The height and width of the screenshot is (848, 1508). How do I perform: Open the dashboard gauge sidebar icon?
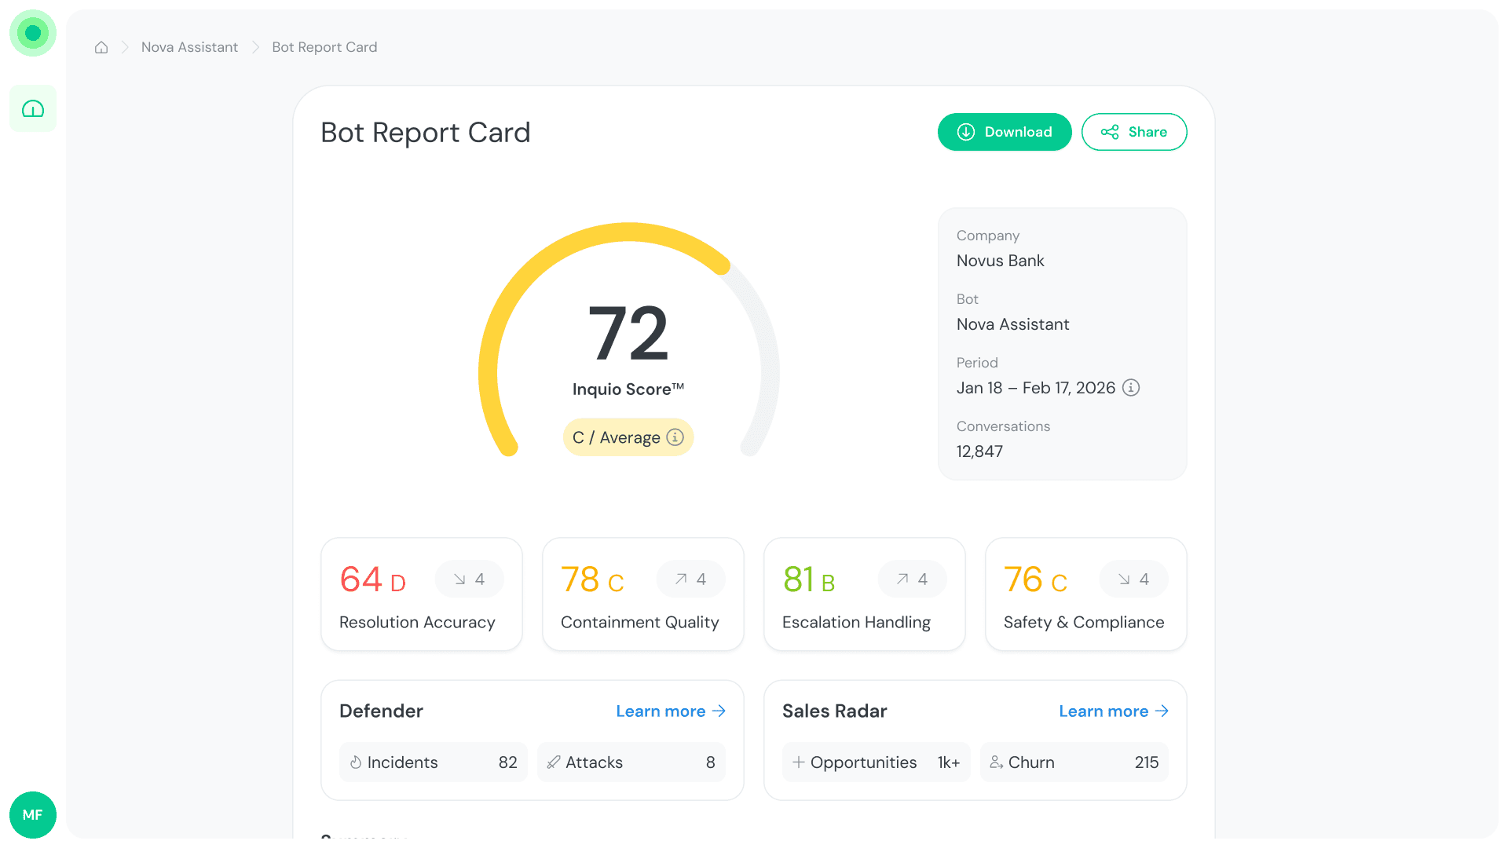coord(33,108)
